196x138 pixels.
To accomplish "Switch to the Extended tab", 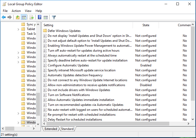I will click(51, 129).
